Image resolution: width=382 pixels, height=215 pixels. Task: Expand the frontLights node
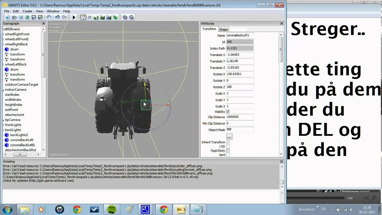pos(3,125)
